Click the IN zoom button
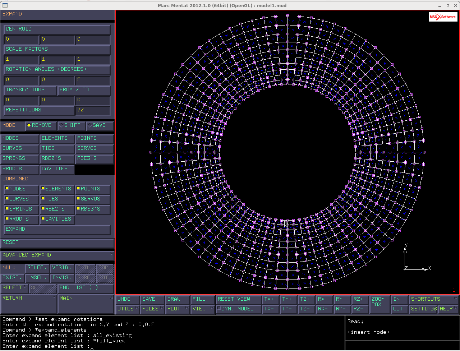The width and height of the screenshot is (460, 351). click(399, 299)
